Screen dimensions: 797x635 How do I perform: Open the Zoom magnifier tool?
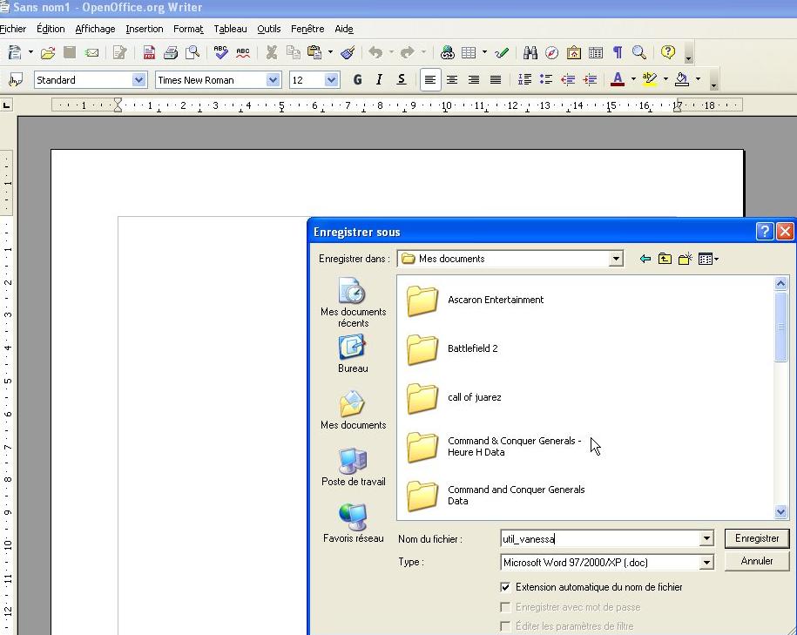[x=639, y=52]
